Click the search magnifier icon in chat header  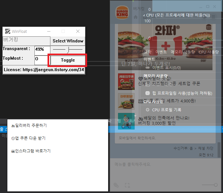(x=154, y=17)
